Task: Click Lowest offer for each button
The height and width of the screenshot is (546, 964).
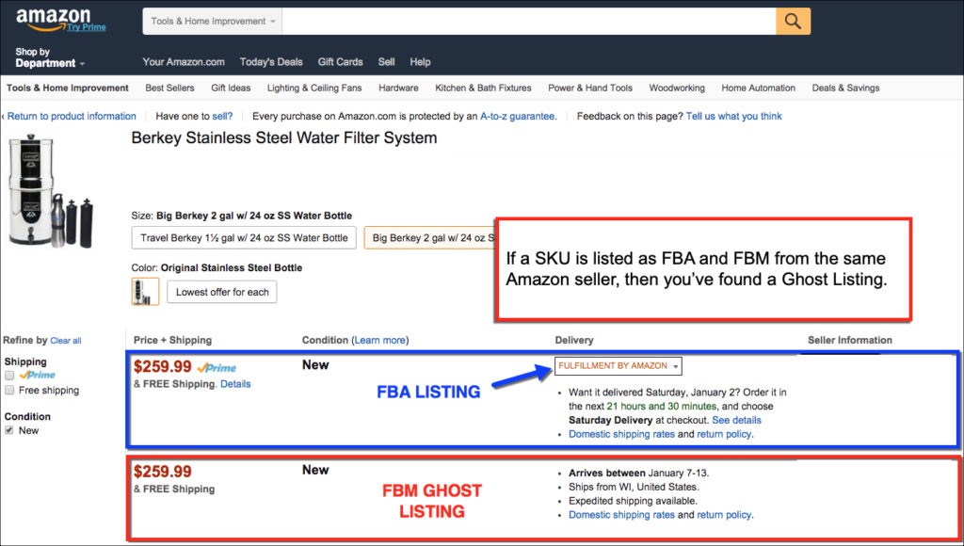Action: 222,292
